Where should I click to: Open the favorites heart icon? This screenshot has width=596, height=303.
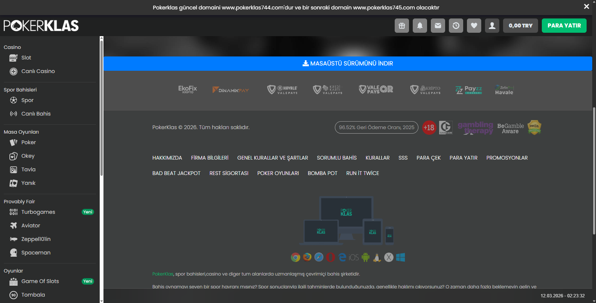point(474,26)
